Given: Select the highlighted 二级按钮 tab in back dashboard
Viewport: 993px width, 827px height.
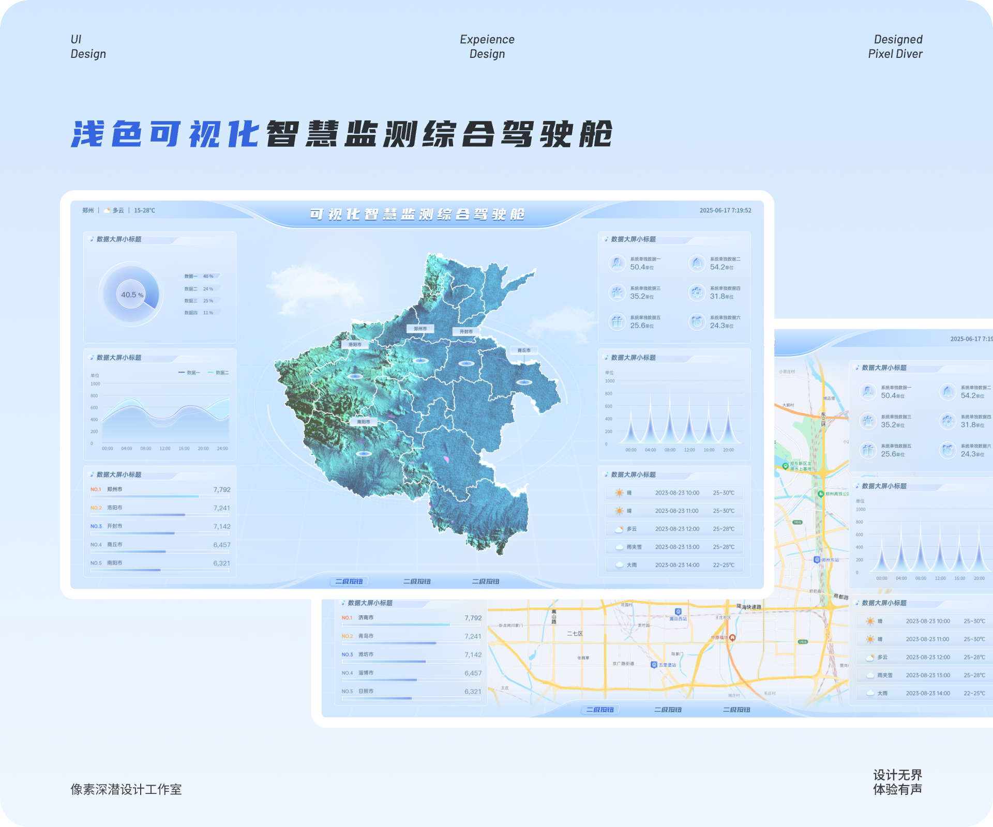Looking at the screenshot, I should [600, 710].
